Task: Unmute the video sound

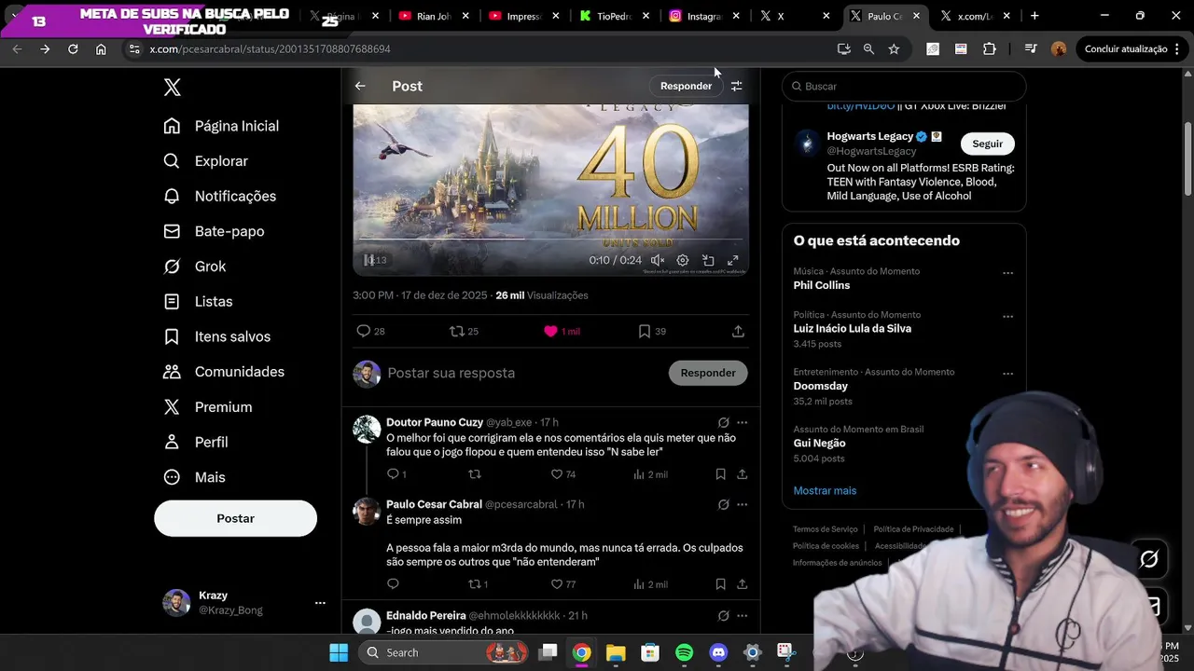Action: [x=658, y=261]
